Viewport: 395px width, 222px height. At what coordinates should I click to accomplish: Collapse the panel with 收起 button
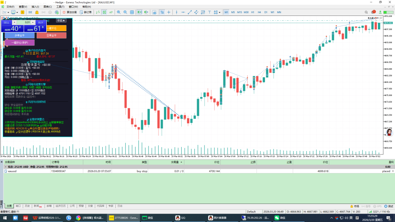click(61, 20)
